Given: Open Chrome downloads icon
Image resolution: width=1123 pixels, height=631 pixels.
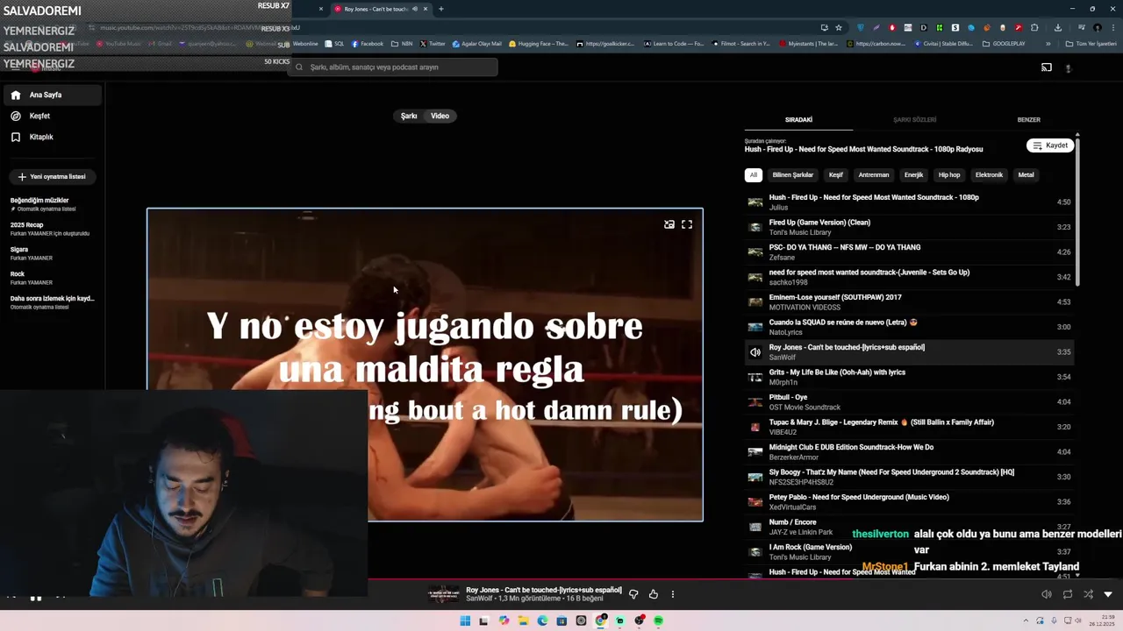Looking at the screenshot, I should coord(1058,27).
